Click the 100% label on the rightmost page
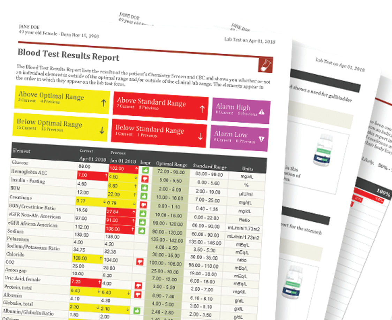 click(x=384, y=192)
